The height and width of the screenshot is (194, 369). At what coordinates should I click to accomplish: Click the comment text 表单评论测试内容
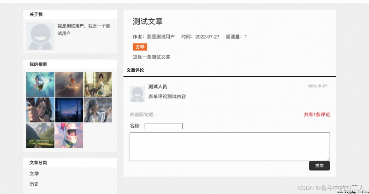point(167,97)
